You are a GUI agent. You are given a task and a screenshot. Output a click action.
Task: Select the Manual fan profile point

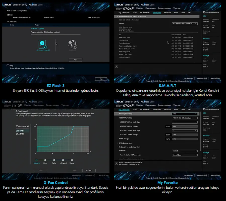click(x=72, y=160)
